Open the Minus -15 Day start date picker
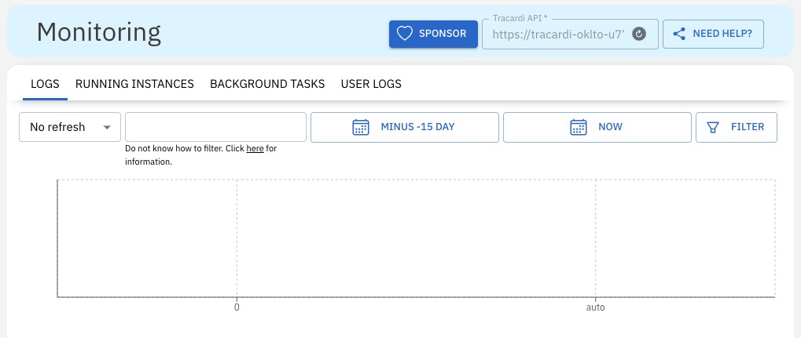 (417, 127)
